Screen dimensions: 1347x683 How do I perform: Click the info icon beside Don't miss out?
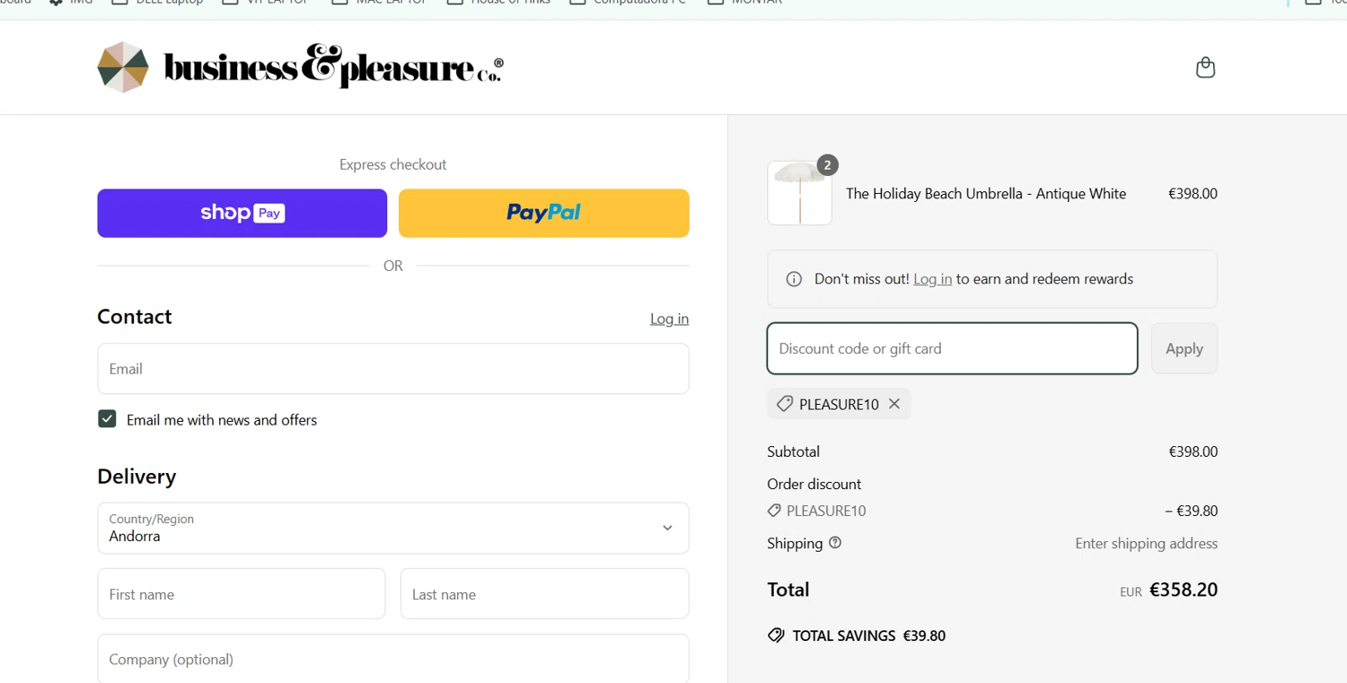(794, 279)
